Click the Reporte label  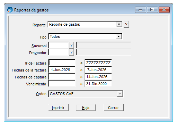coord(39,25)
